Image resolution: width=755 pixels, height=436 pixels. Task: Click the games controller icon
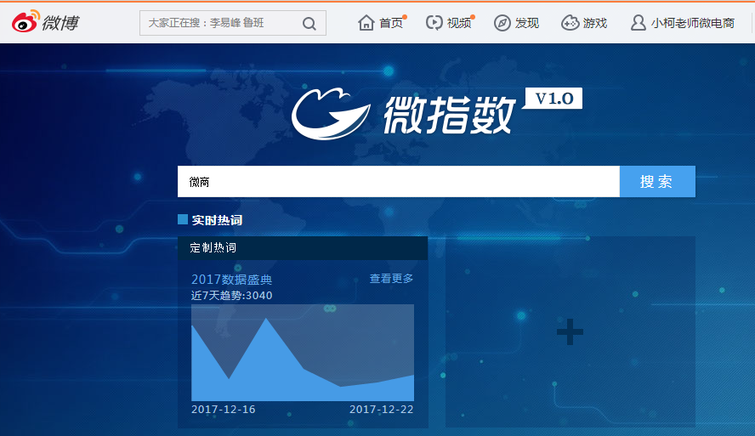[x=571, y=23]
